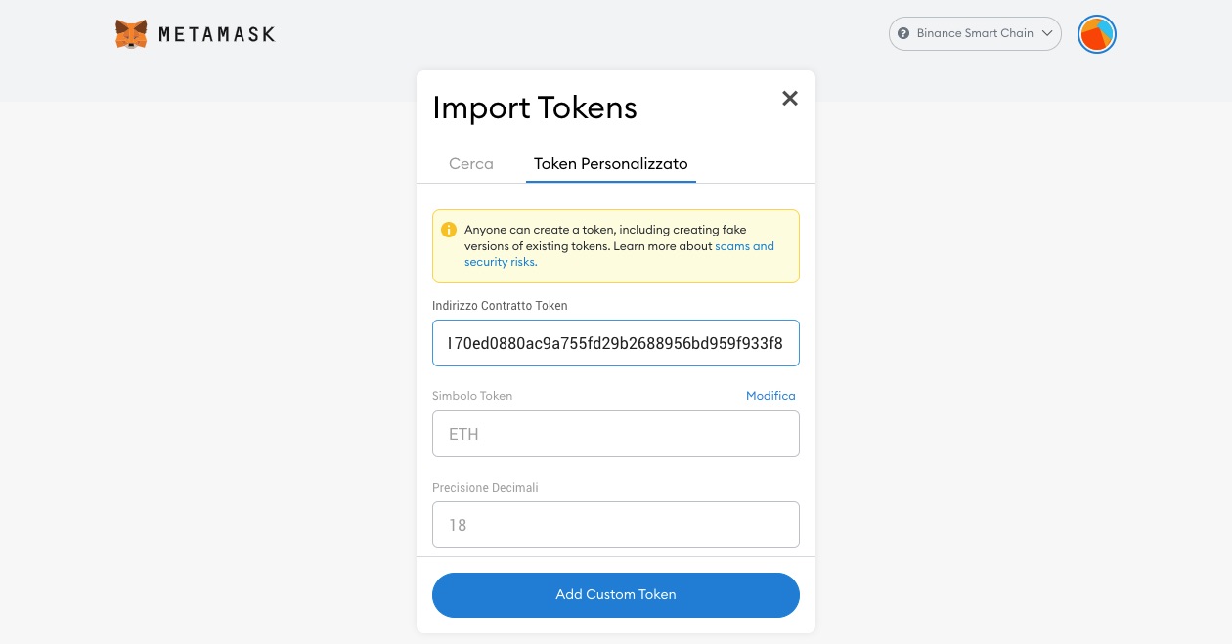Click the Add Custom Token button
The width and height of the screenshot is (1232, 644).
click(x=616, y=594)
